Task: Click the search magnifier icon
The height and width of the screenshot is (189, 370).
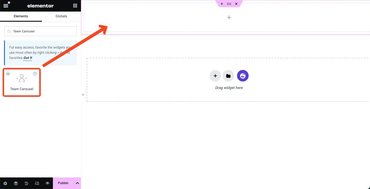Action: pos(9,31)
